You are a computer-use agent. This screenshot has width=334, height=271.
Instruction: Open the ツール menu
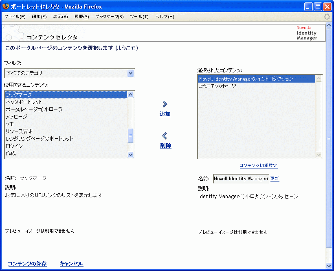[x=139, y=17]
